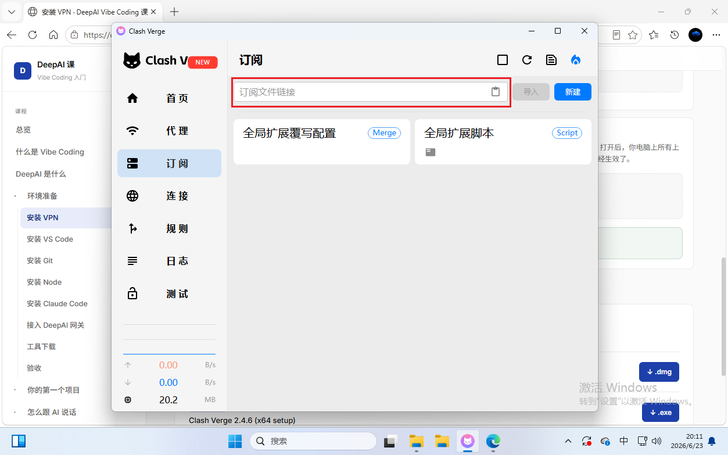This screenshot has width=728, height=455.
Task: Open the 日志 logs page
Action: (169, 261)
